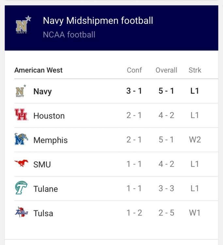Screen dimensions: 223x245
Task: Select the NCAA football subtitle
Action: point(69,35)
